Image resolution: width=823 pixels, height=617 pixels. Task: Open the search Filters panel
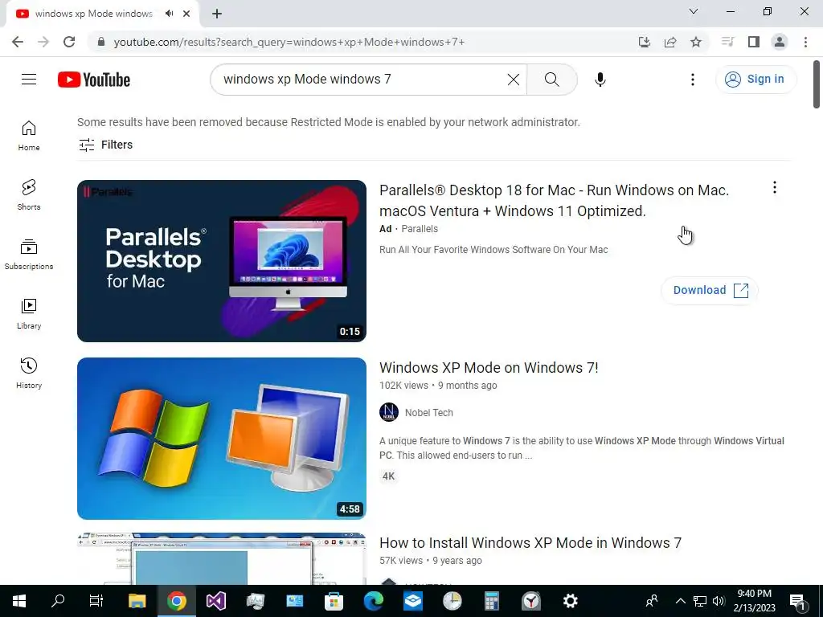click(105, 145)
